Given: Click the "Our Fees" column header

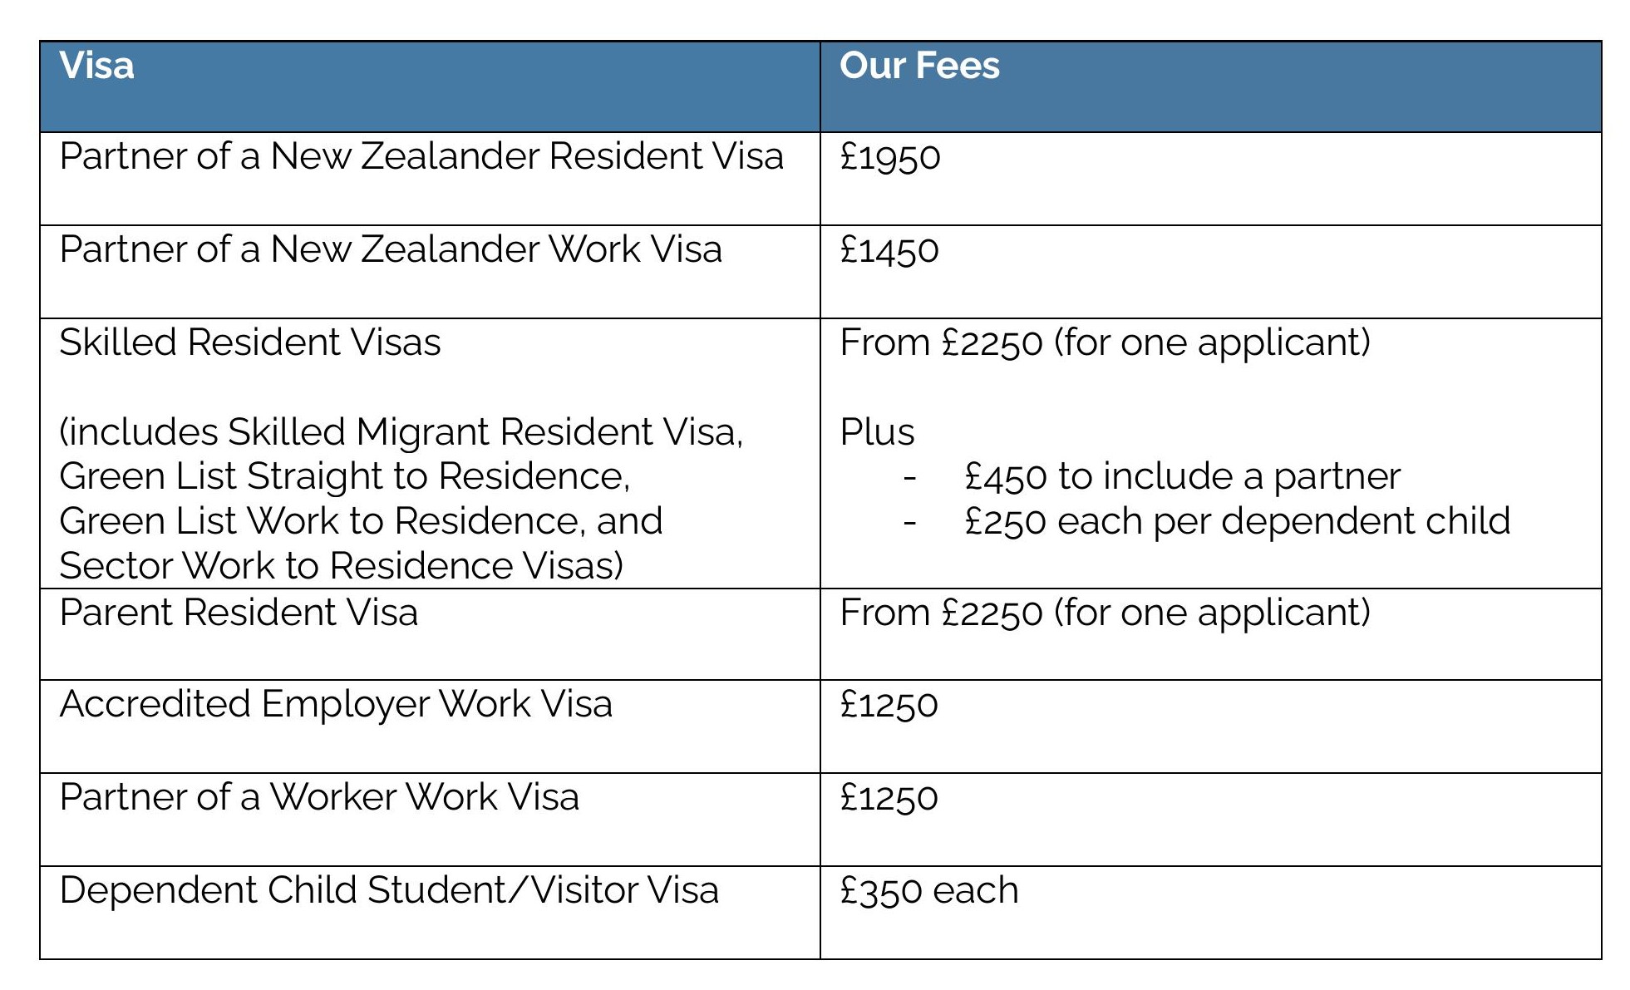Looking at the screenshot, I should 918,66.
